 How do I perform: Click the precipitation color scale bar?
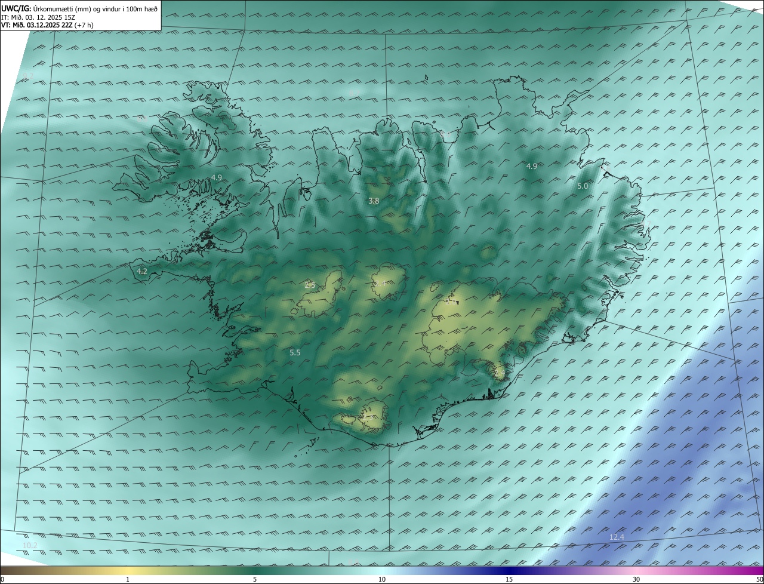[382, 571]
